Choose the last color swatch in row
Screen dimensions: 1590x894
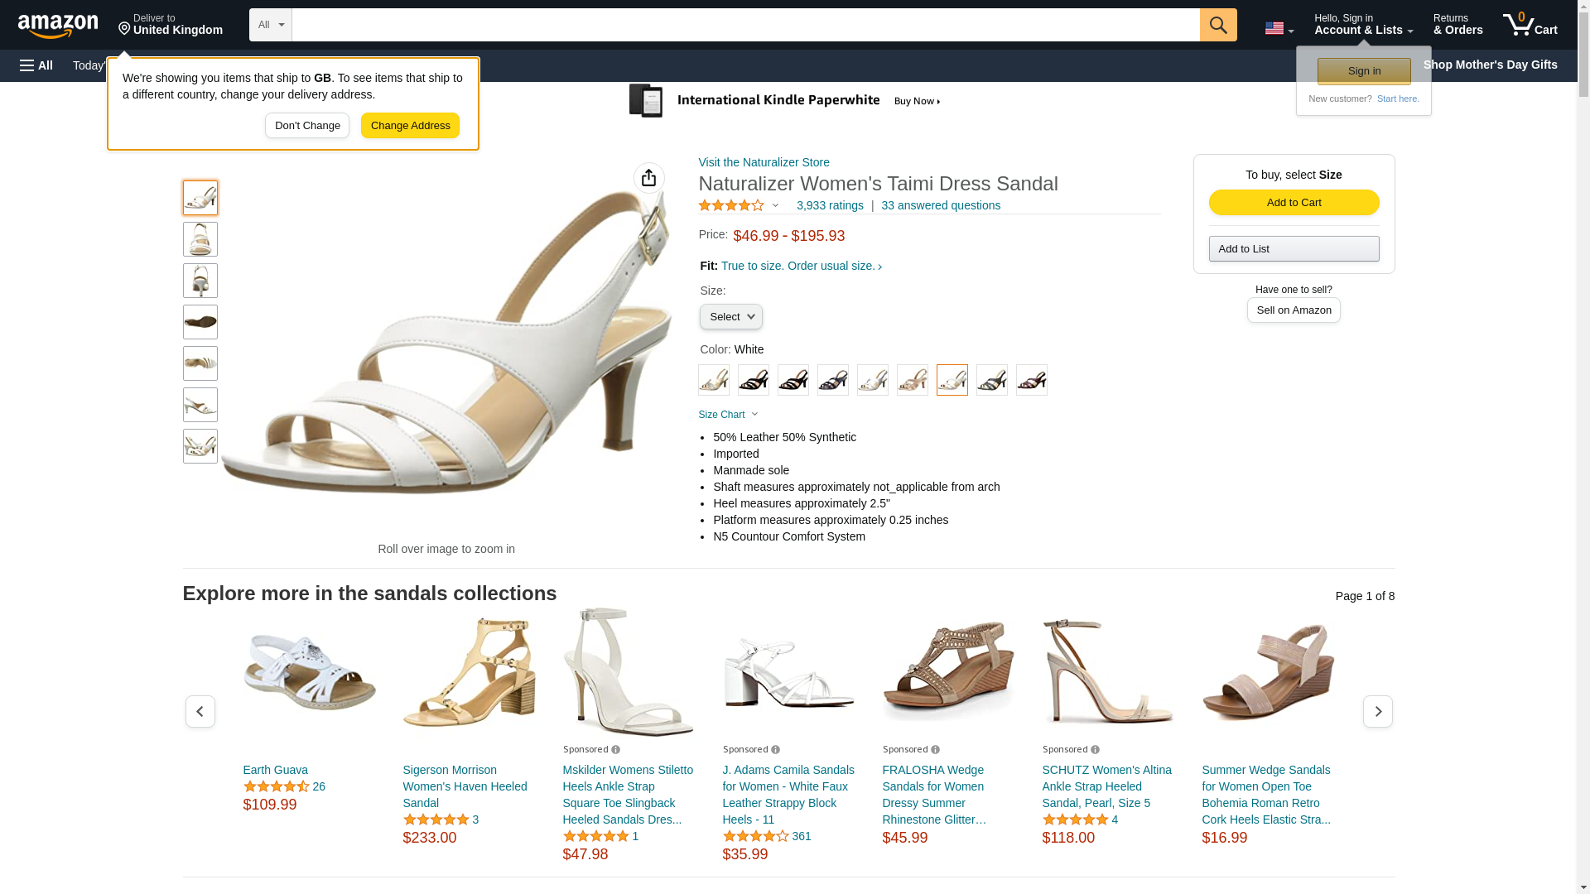(x=1031, y=380)
